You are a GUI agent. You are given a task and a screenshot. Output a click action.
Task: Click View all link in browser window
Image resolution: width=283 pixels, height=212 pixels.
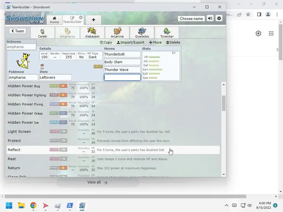coord(98,182)
